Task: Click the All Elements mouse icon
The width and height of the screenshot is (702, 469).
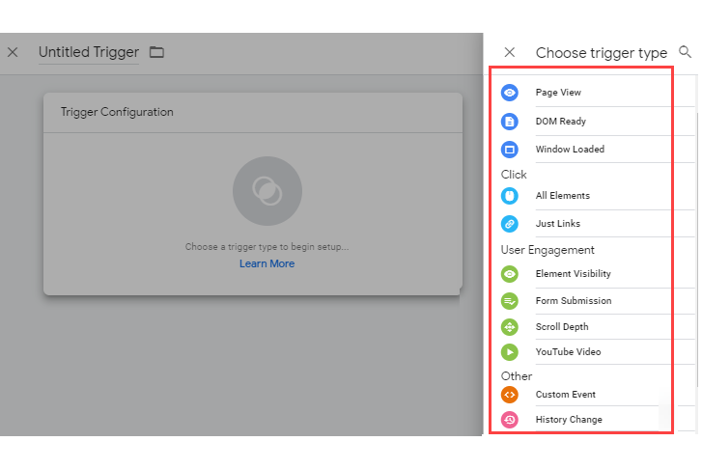Action: click(510, 196)
